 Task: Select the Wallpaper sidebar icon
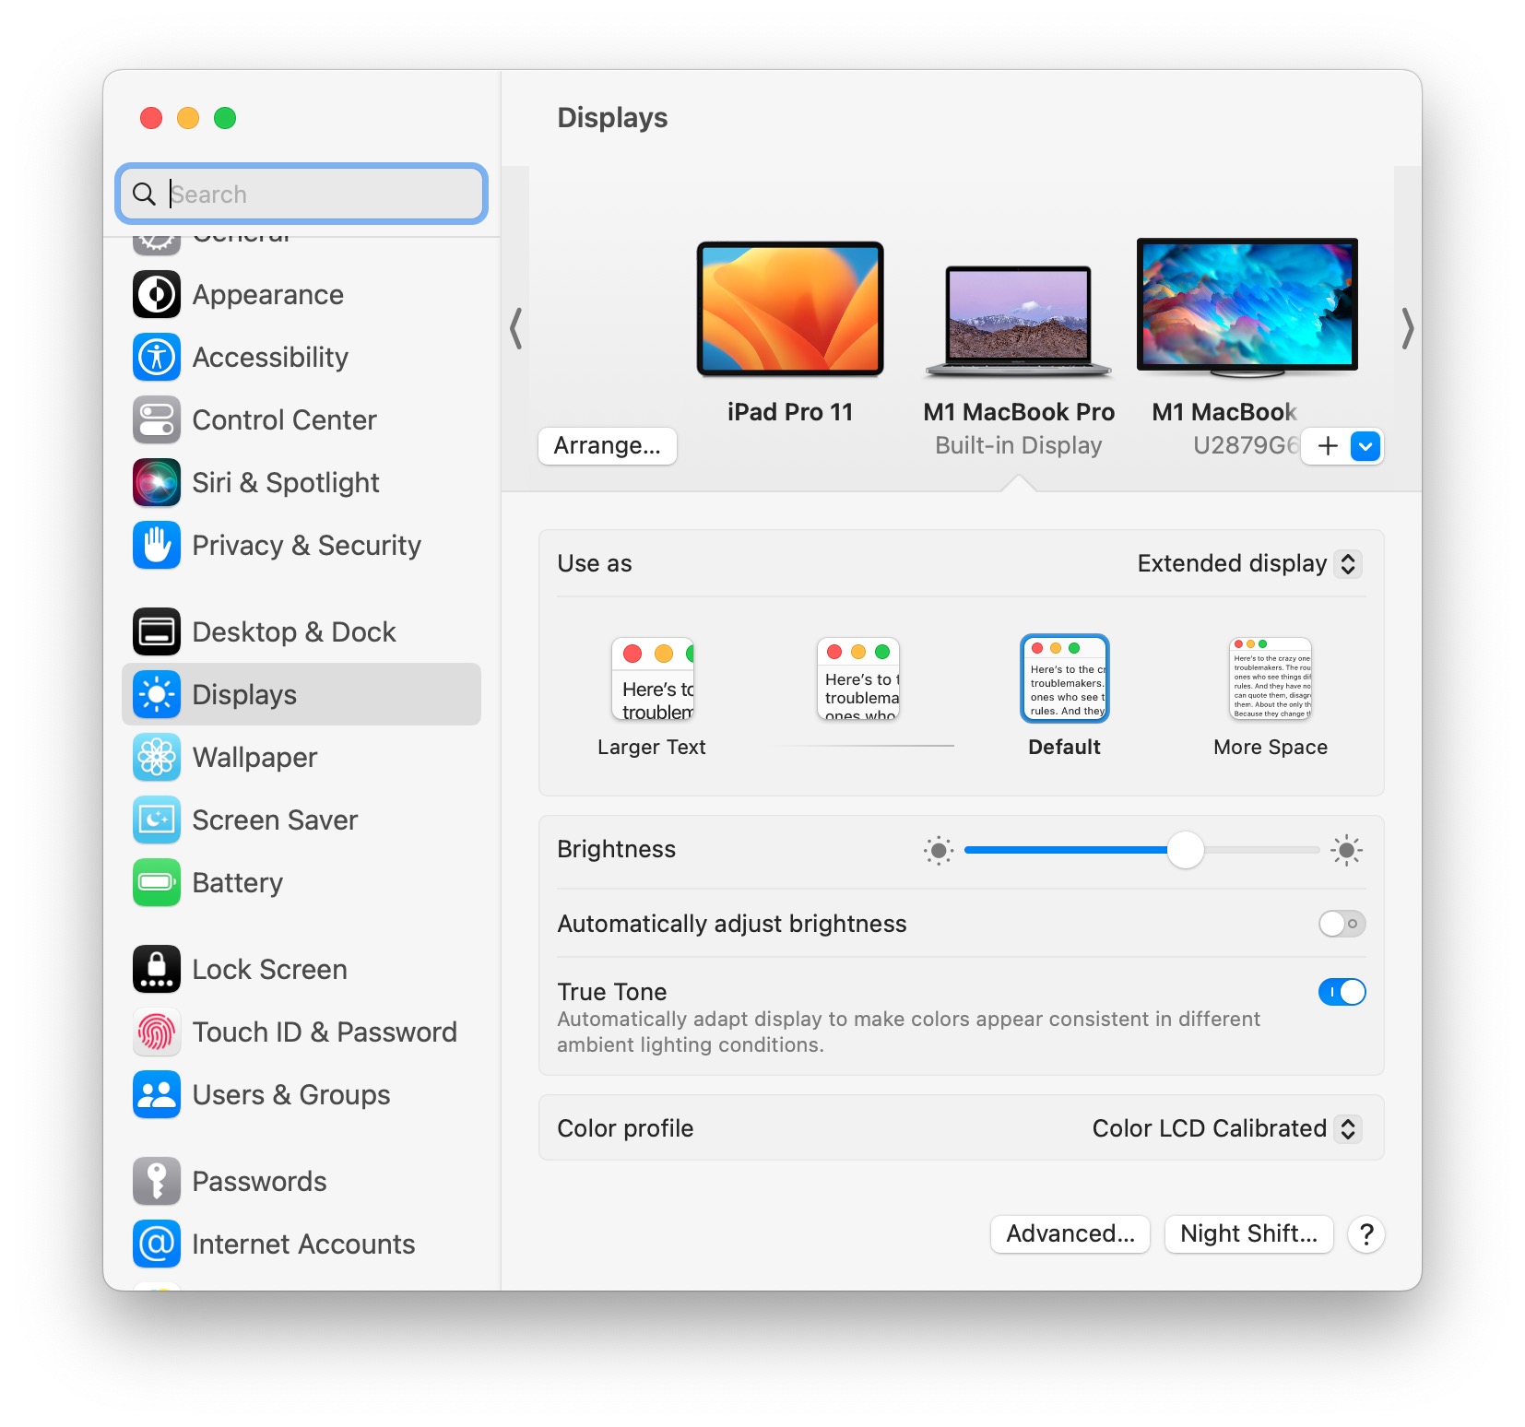(x=157, y=757)
